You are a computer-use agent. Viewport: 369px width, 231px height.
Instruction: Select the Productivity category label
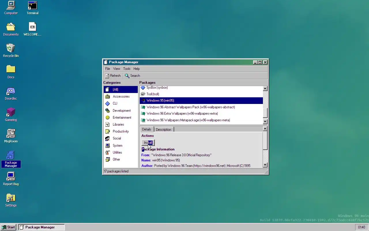point(121,131)
